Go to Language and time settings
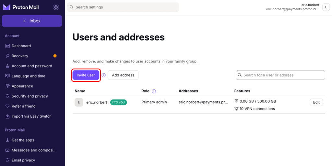 point(29,76)
